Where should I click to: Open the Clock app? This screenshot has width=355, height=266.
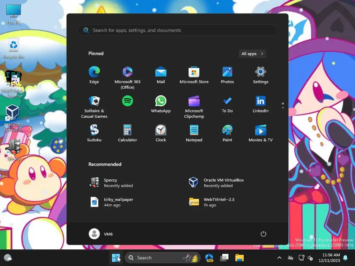[161, 133]
